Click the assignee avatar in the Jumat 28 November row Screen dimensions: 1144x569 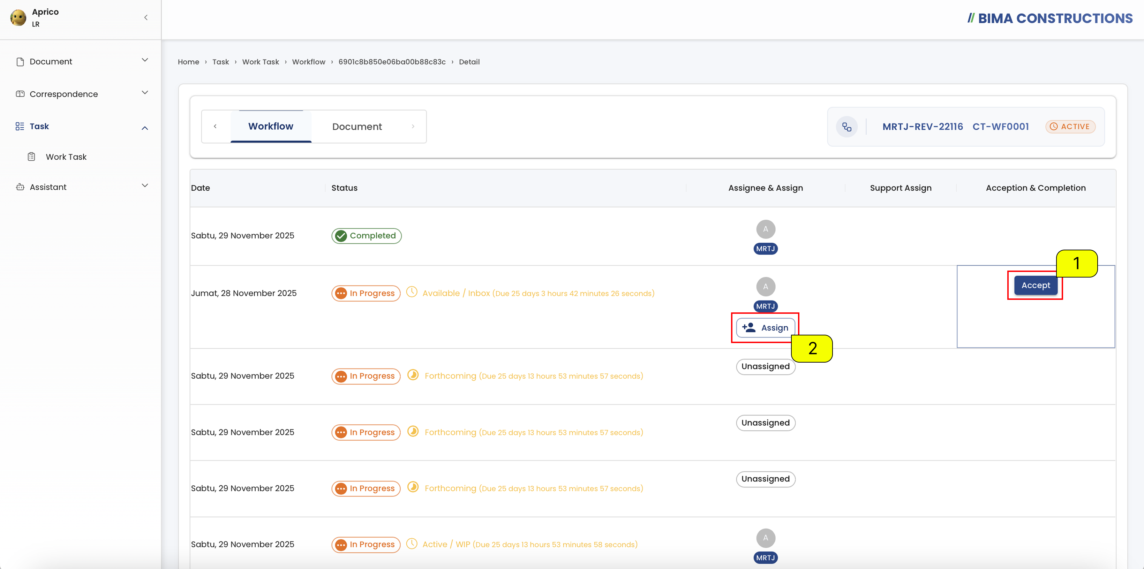coord(766,287)
